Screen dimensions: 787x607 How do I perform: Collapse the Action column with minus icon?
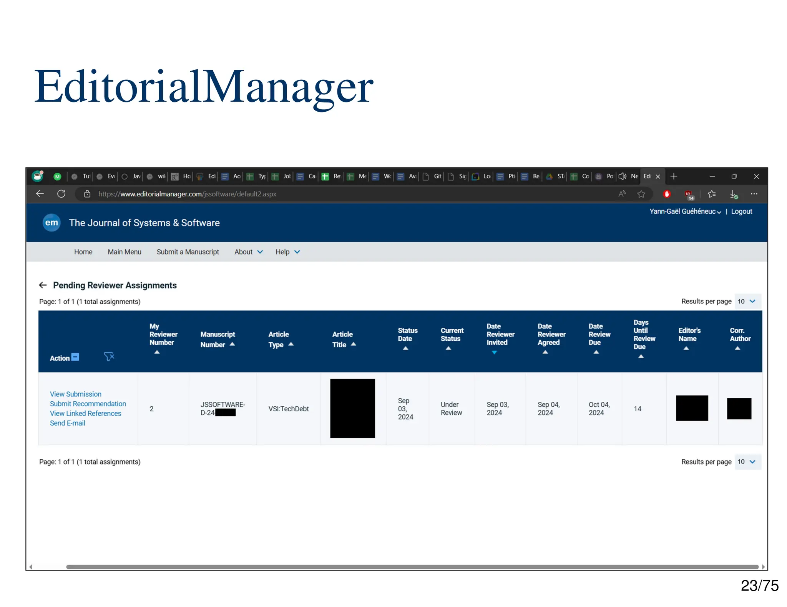[x=76, y=357]
